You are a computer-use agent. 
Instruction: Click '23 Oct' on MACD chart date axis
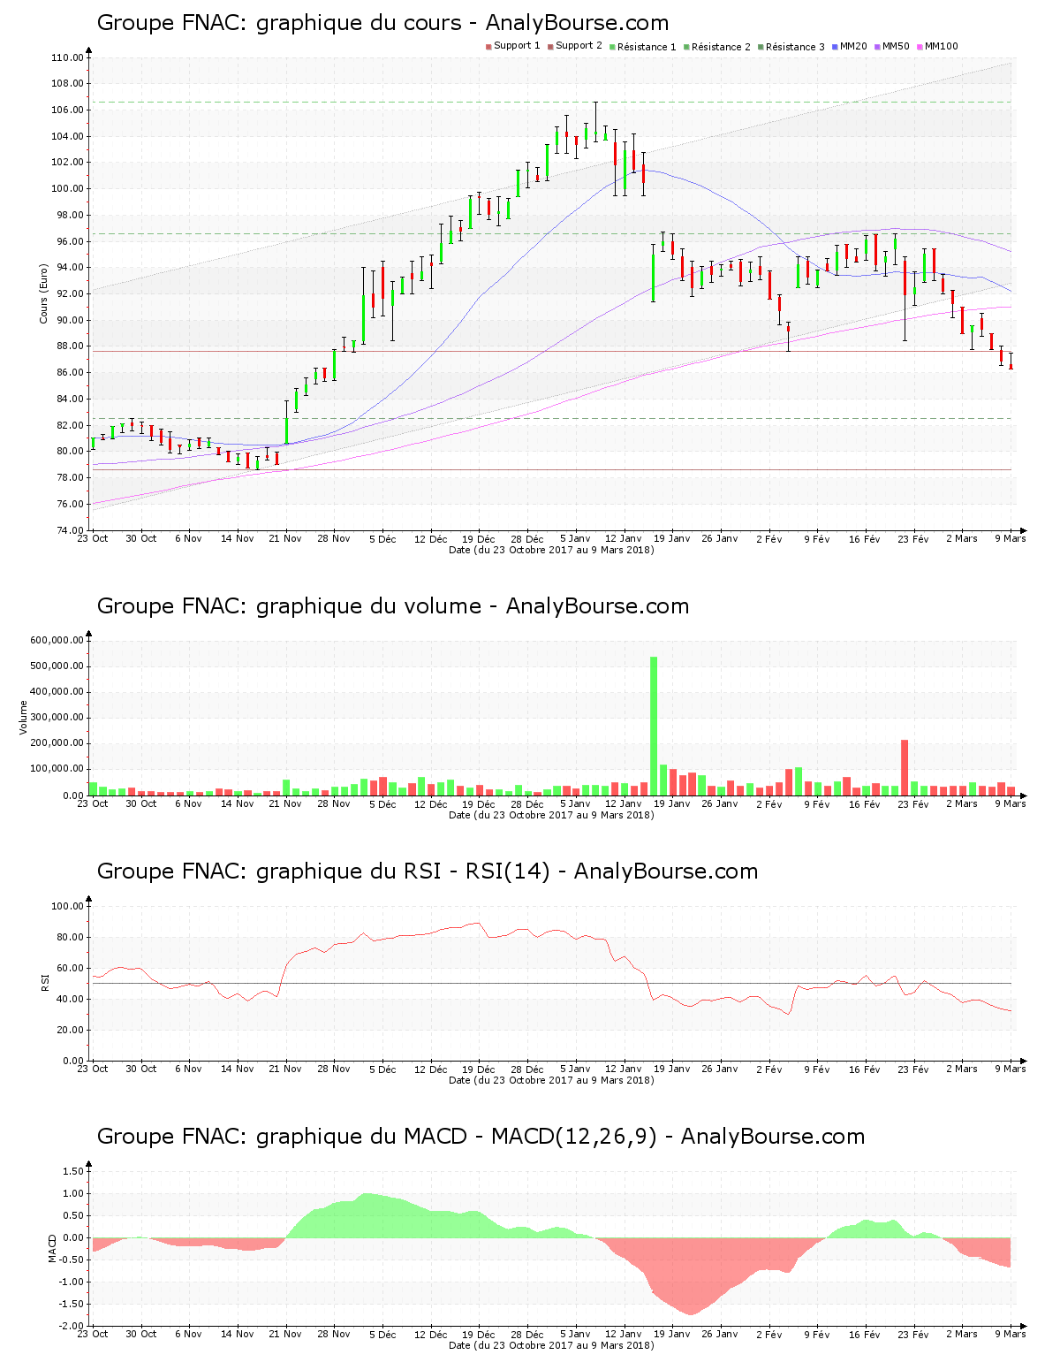93,1334
